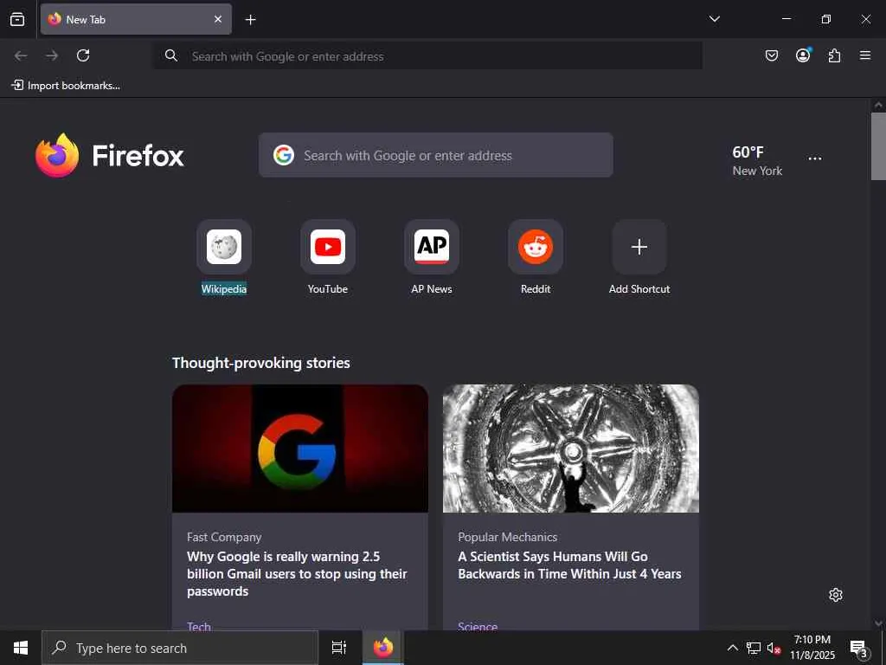Image resolution: width=886 pixels, height=665 pixels.
Task: Click the Google G icon in search box
Action: point(284,155)
